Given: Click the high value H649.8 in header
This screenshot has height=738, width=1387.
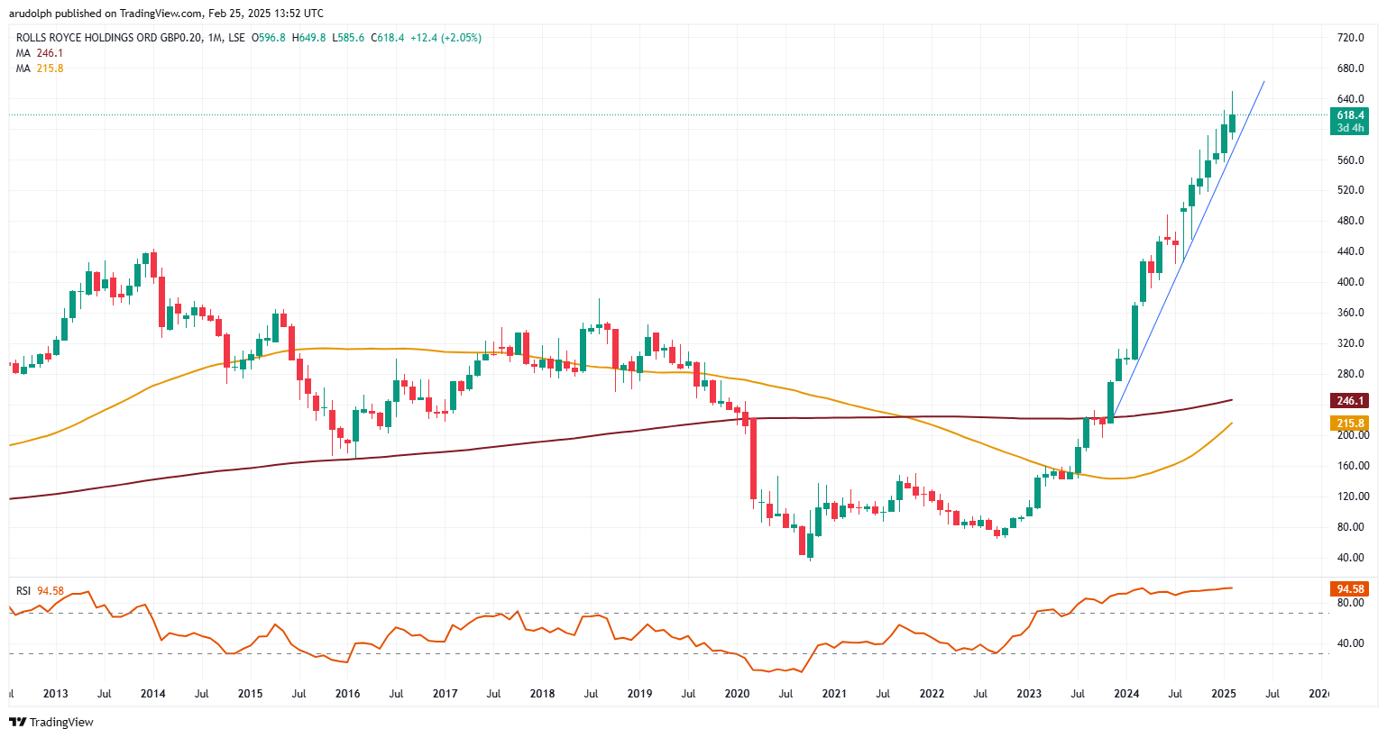Looking at the screenshot, I should (x=309, y=38).
